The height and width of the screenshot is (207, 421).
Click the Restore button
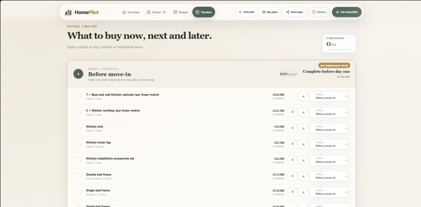(319, 12)
